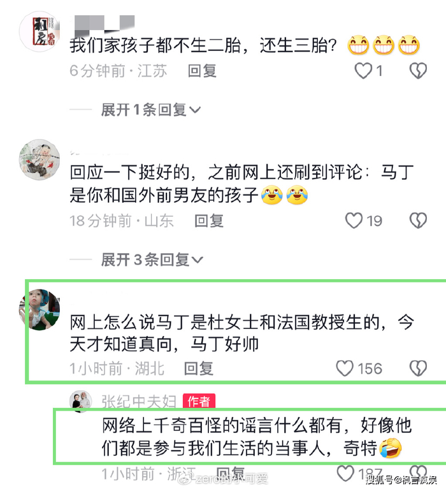Click the red 作者 badge
446x489 pixels.
coord(199,402)
